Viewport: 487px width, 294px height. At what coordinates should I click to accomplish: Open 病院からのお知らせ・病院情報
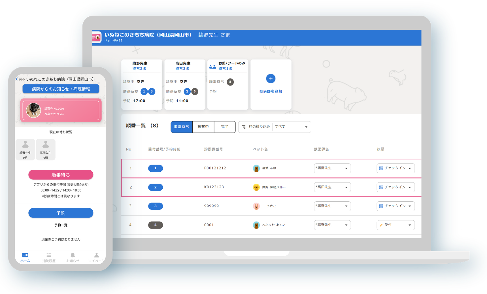61,89
